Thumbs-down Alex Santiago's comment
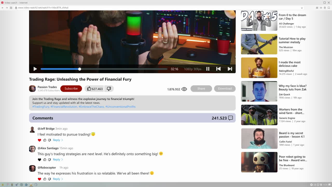 click(50, 160)
